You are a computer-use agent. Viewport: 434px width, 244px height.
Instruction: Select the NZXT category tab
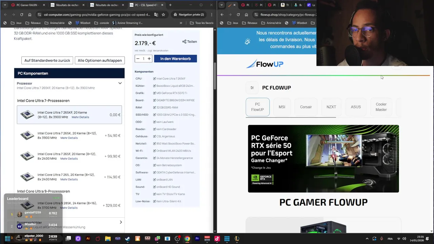(331, 107)
